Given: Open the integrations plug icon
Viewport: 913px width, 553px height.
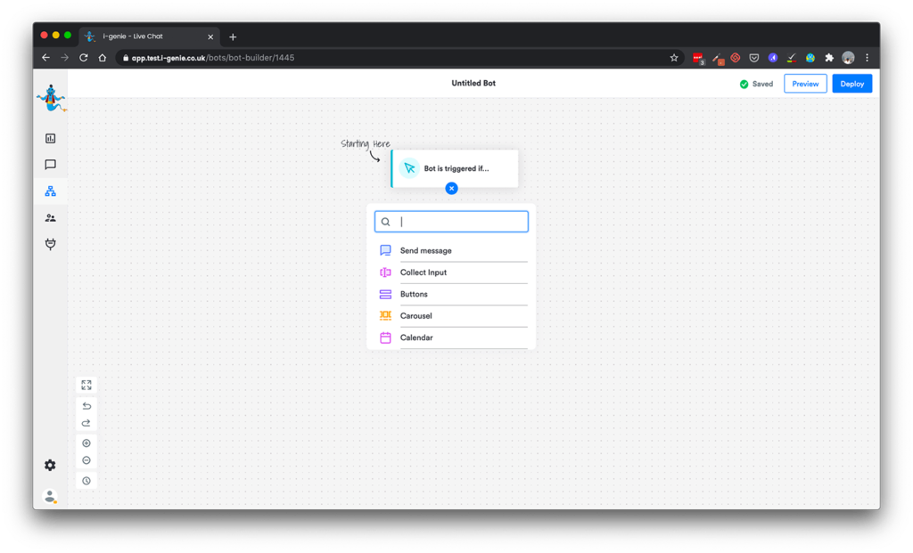Looking at the screenshot, I should [50, 244].
